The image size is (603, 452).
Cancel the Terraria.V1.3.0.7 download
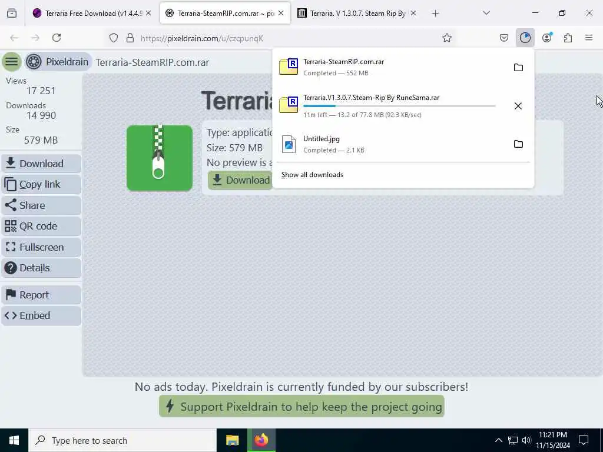pyautogui.click(x=518, y=106)
